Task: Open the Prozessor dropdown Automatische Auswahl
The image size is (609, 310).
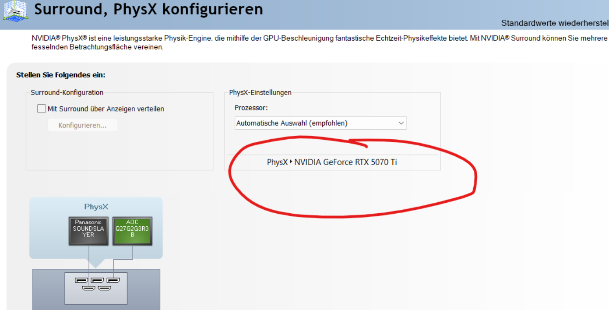Action: [x=321, y=123]
